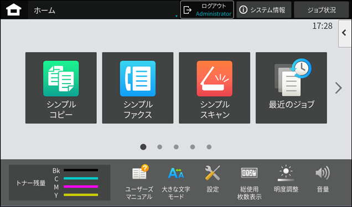
Task: Open the ユーザーズマニュアル user manual icon
Action: tap(139, 182)
